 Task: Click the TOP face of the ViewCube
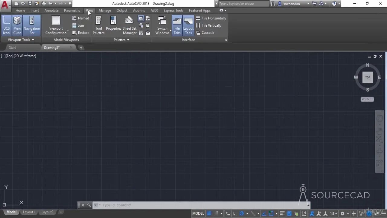click(x=368, y=77)
